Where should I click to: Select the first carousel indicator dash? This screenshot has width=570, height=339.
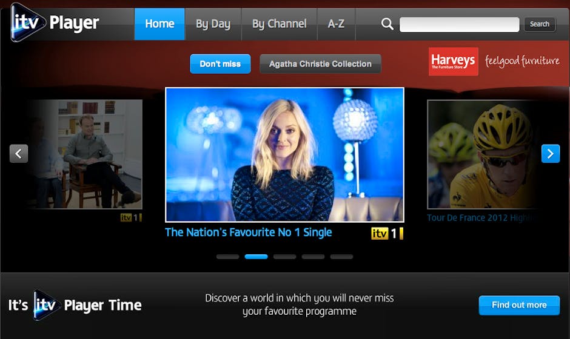click(227, 257)
